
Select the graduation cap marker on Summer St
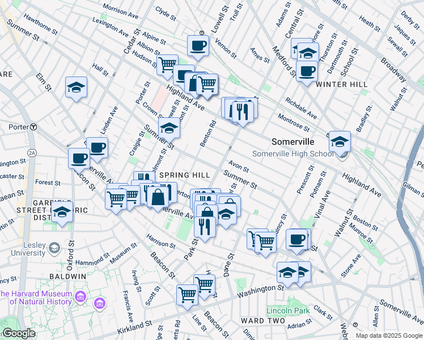coord(169,128)
